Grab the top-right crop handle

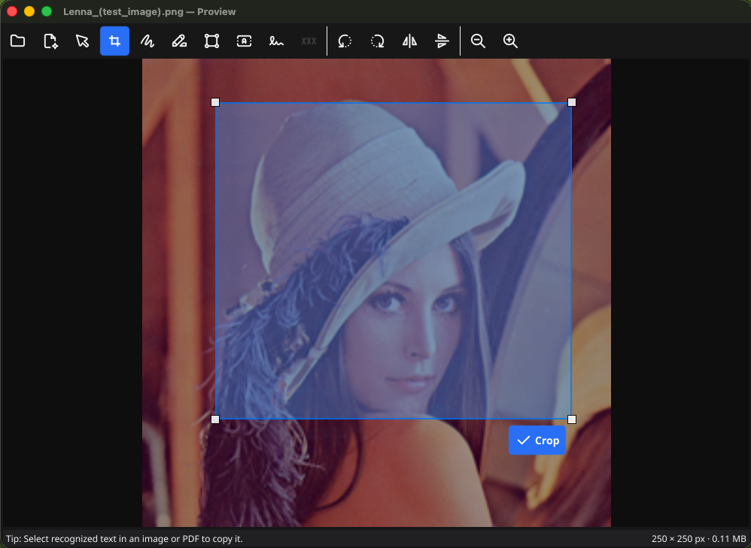click(x=571, y=102)
